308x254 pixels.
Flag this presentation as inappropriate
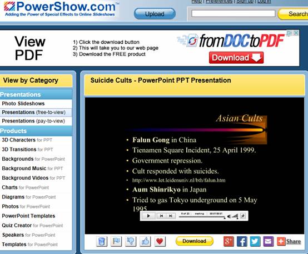[x=116, y=241]
